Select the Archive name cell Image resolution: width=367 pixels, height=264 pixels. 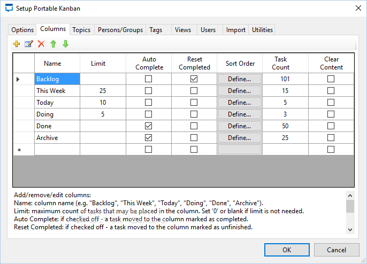57,137
